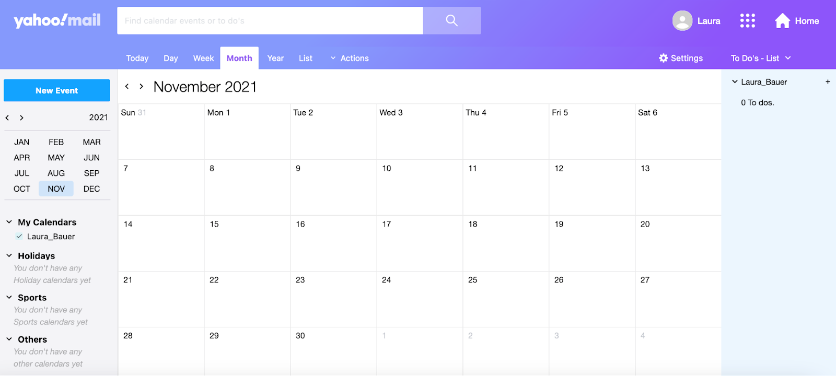Jump to Today in calendar
This screenshot has height=376, width=836.
pos(137,58)
